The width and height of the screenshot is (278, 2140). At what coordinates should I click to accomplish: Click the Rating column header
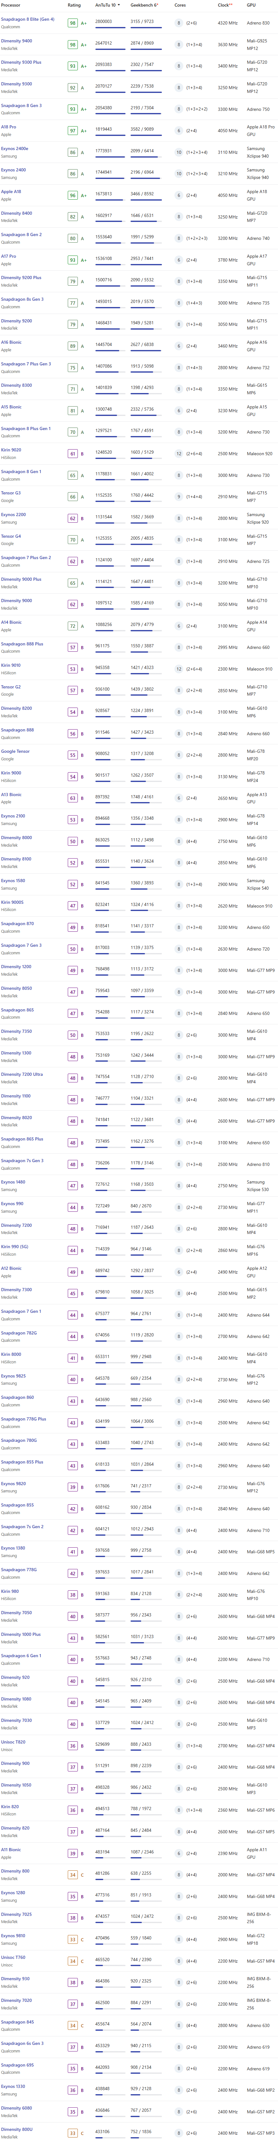click(74, 5)
